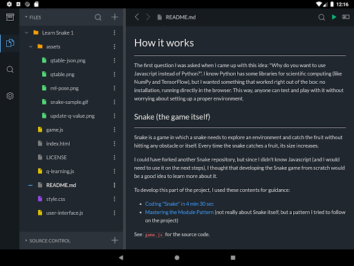Open q-learning.js in the file tree

click(x=60, y=171)
